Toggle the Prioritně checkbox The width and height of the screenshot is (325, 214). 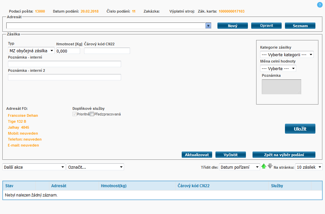pos(74,114)
